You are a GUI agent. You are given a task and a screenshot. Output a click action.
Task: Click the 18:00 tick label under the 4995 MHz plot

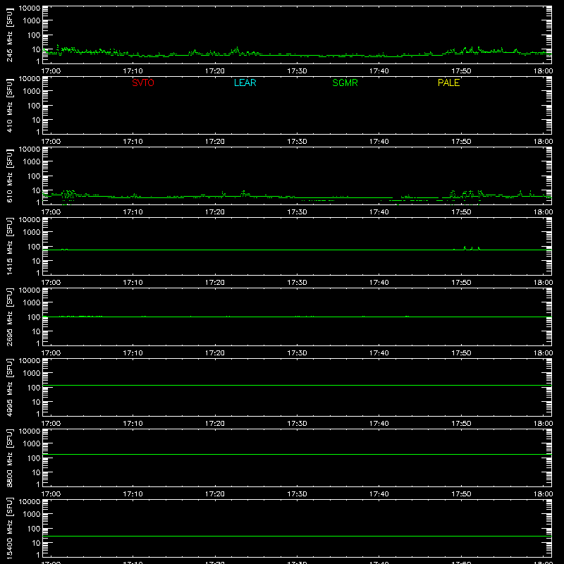pos(543,424)
